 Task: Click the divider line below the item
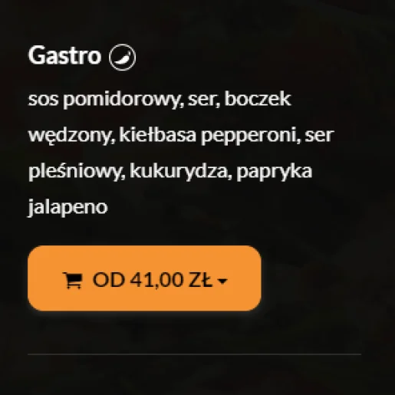tap(194, 354)
